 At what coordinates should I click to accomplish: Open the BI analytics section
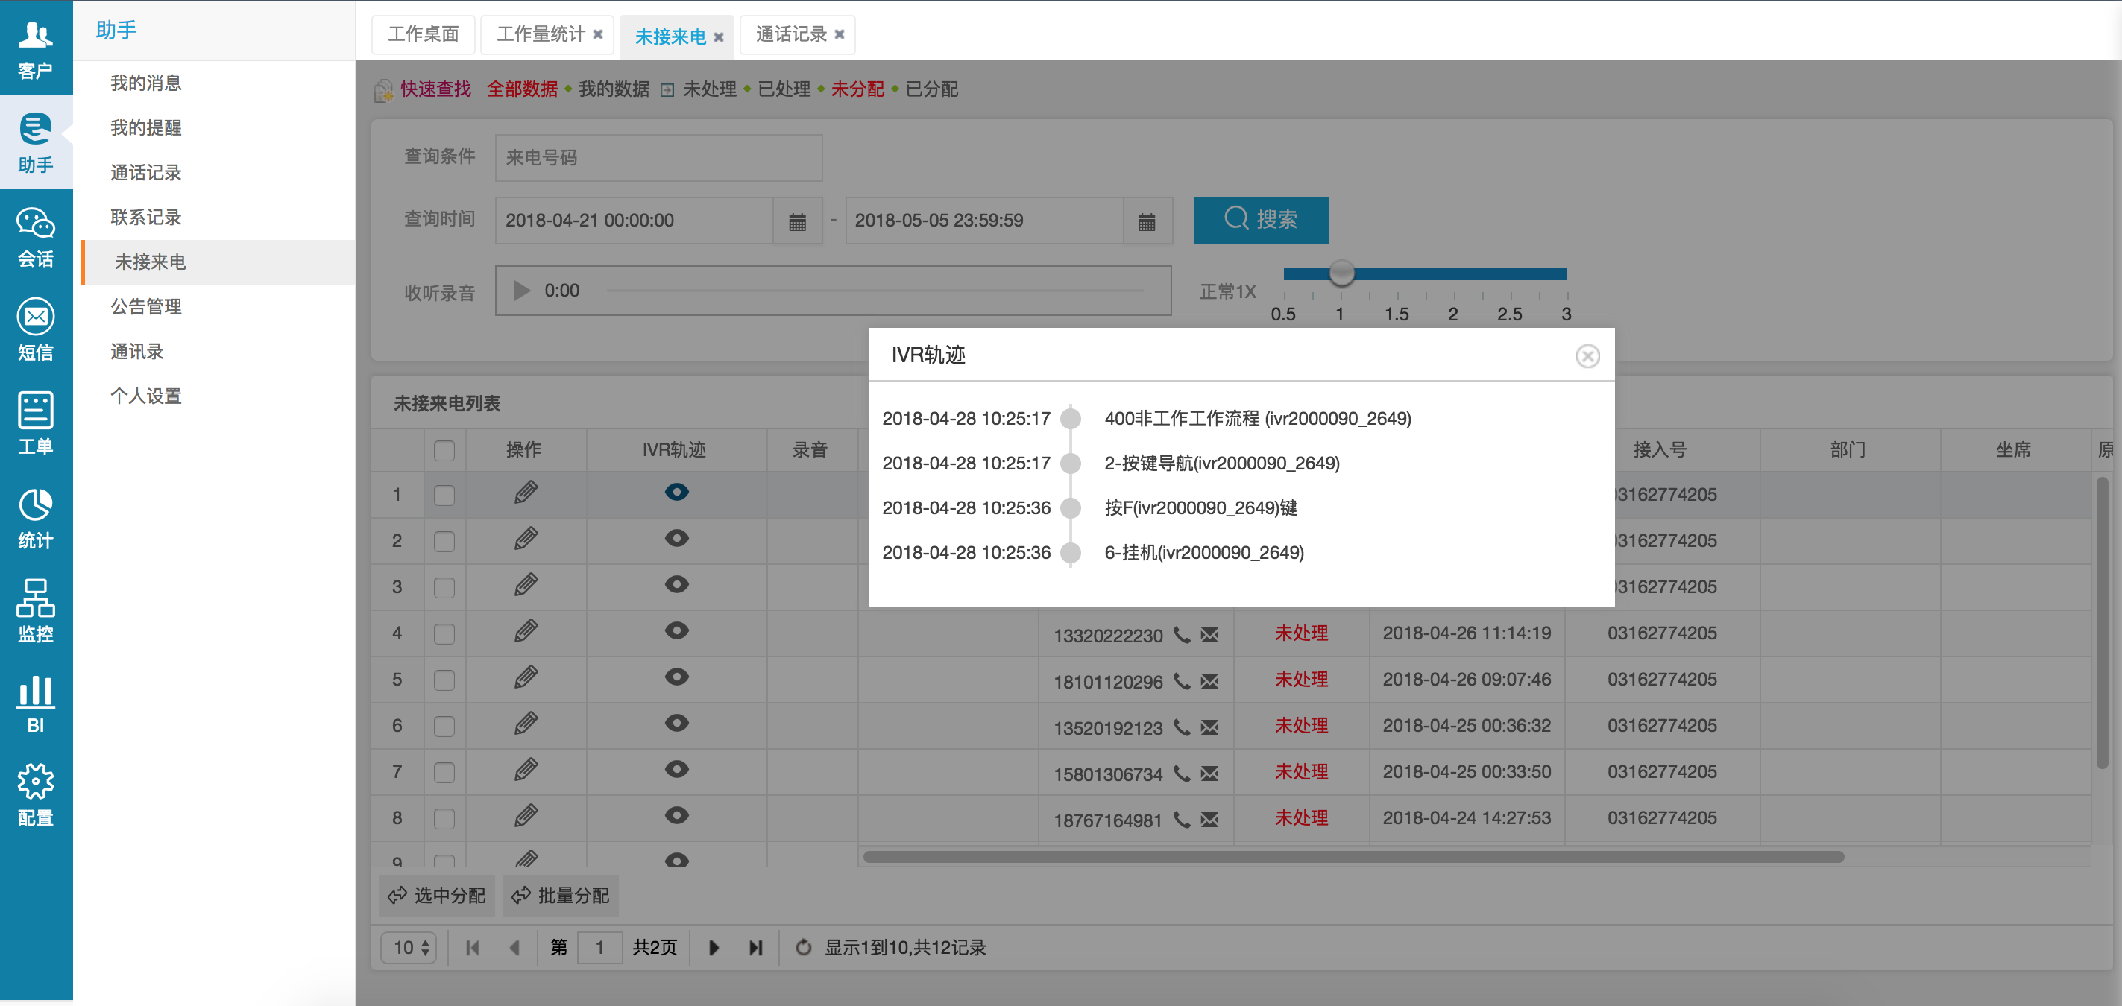tap(36, 705)
